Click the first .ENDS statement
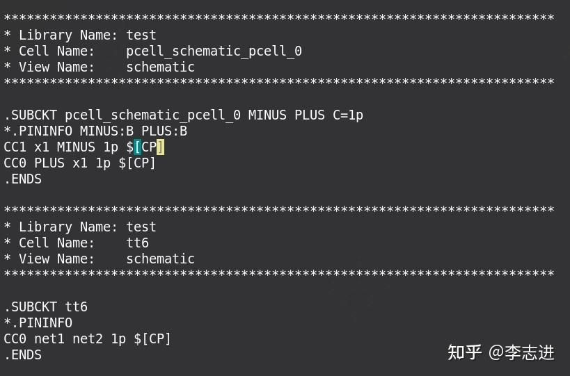This screenshot has width=570, height=376. [22, 179]
